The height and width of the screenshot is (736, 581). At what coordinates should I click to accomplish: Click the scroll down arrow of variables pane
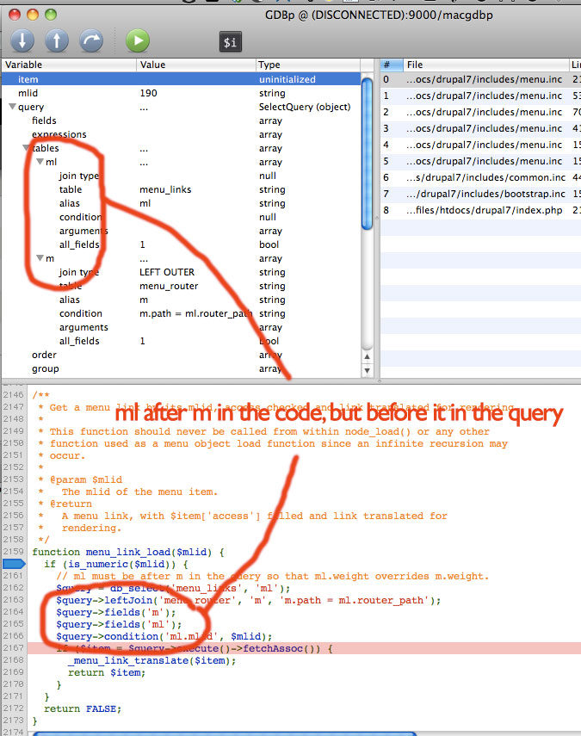[367, 371]
